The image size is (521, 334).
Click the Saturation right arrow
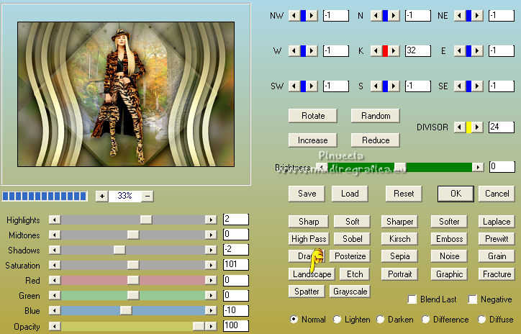[211, 265]
